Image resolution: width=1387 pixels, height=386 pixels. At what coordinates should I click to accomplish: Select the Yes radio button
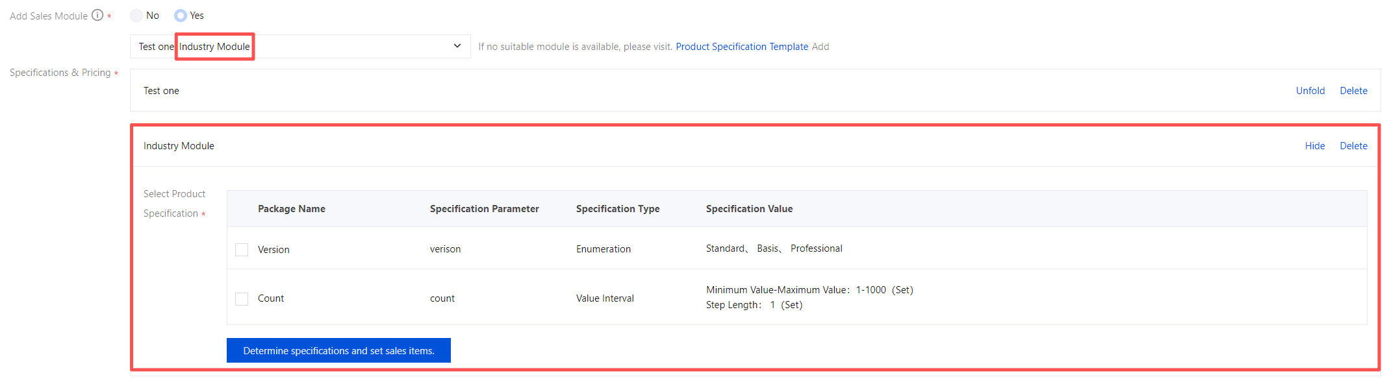point(181,16)
